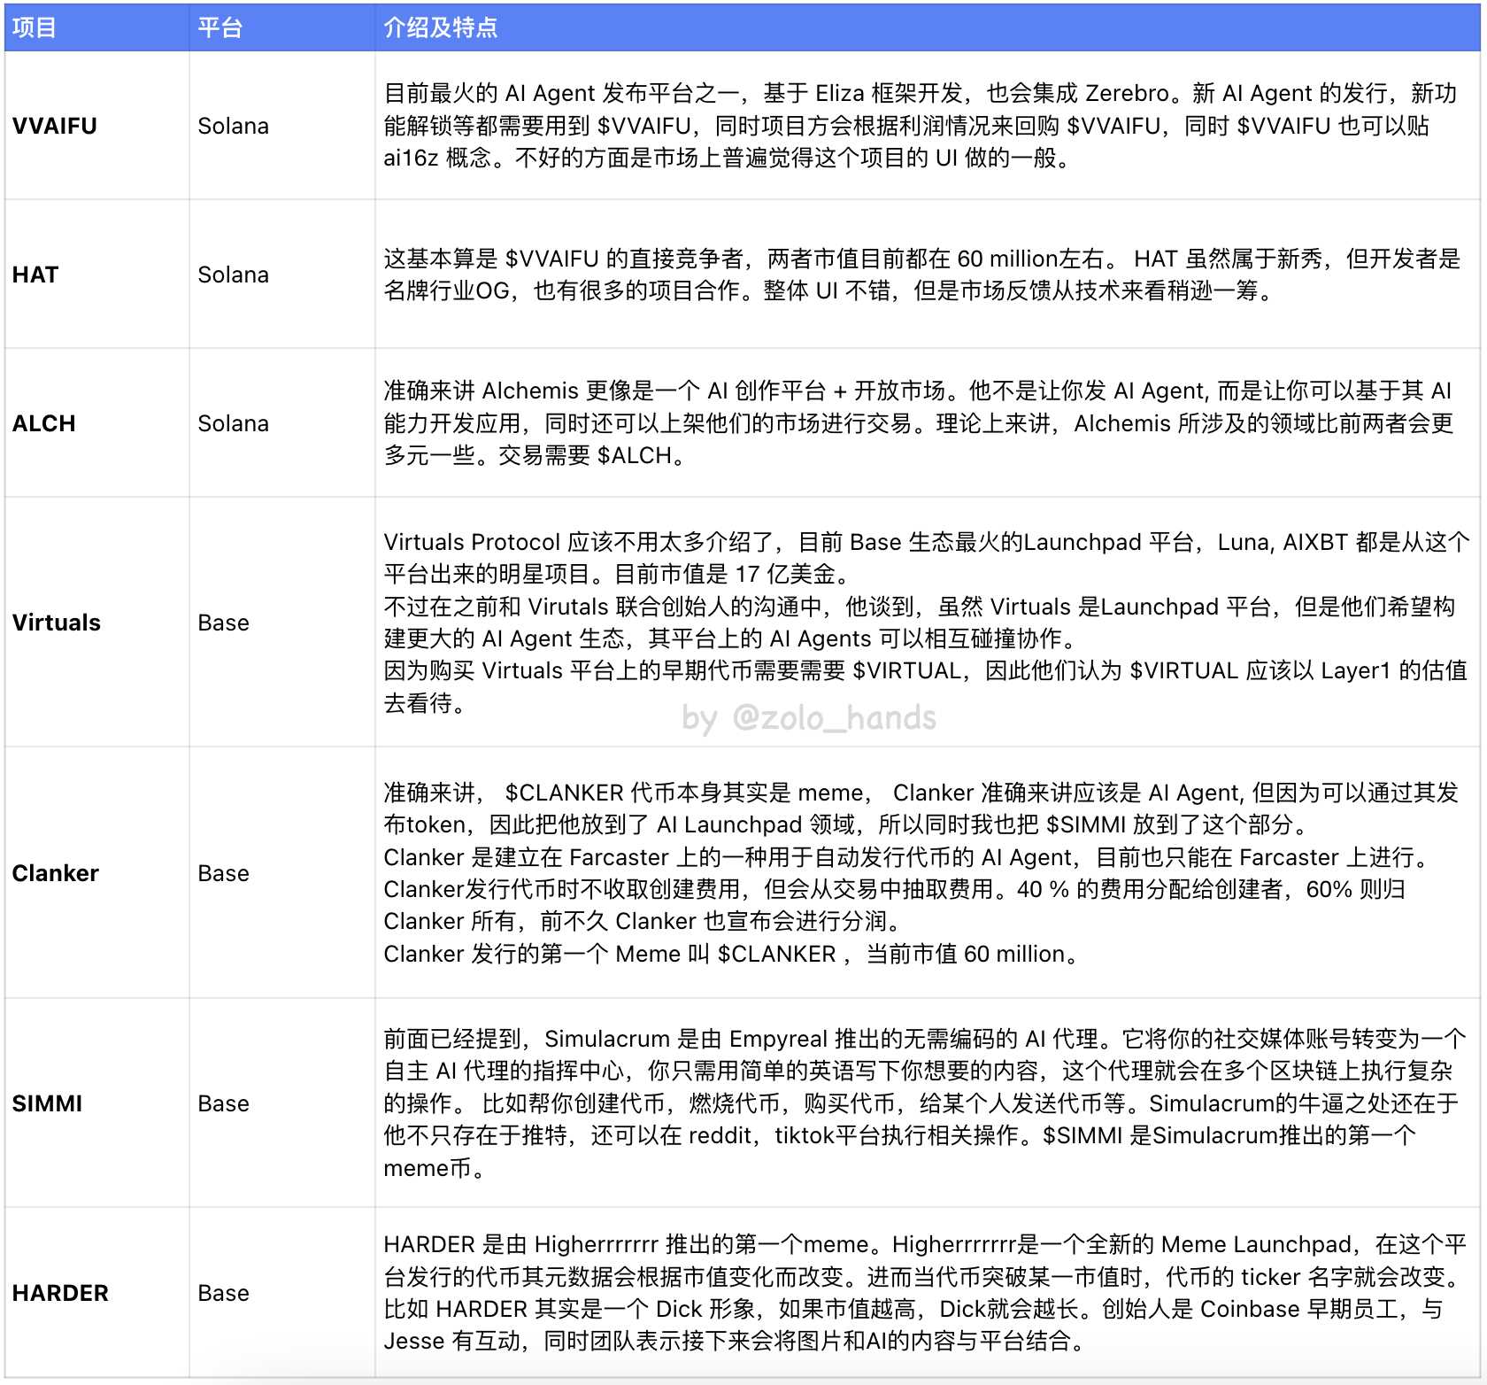1487x1385 pixels.
Task: Click the Alchemis description paragraph
Action: click(x=918, y=423)
